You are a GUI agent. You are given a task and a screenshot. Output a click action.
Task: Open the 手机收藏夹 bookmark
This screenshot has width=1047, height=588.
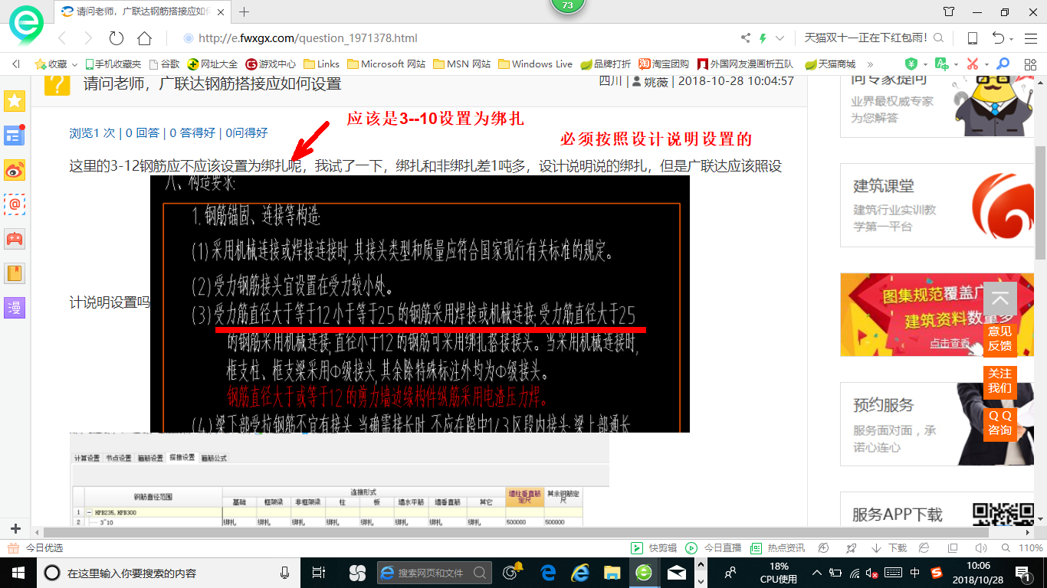tap(113, 64)
